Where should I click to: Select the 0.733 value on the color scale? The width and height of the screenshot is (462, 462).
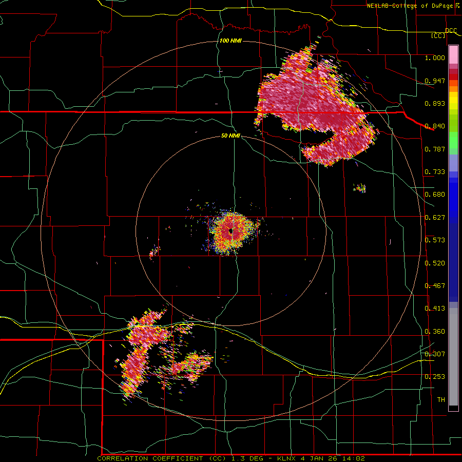pos(435,172)
